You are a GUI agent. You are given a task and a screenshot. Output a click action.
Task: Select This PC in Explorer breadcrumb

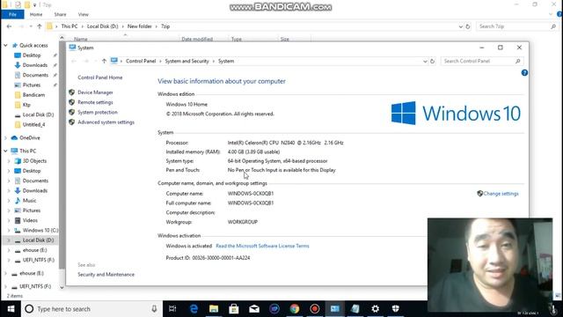pyautogui.click(x=69, y=26)
